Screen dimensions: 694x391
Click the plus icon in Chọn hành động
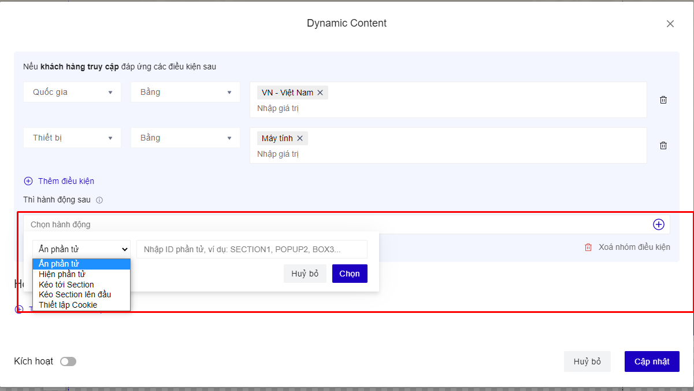pyautogui.click(x=658, y=224)
